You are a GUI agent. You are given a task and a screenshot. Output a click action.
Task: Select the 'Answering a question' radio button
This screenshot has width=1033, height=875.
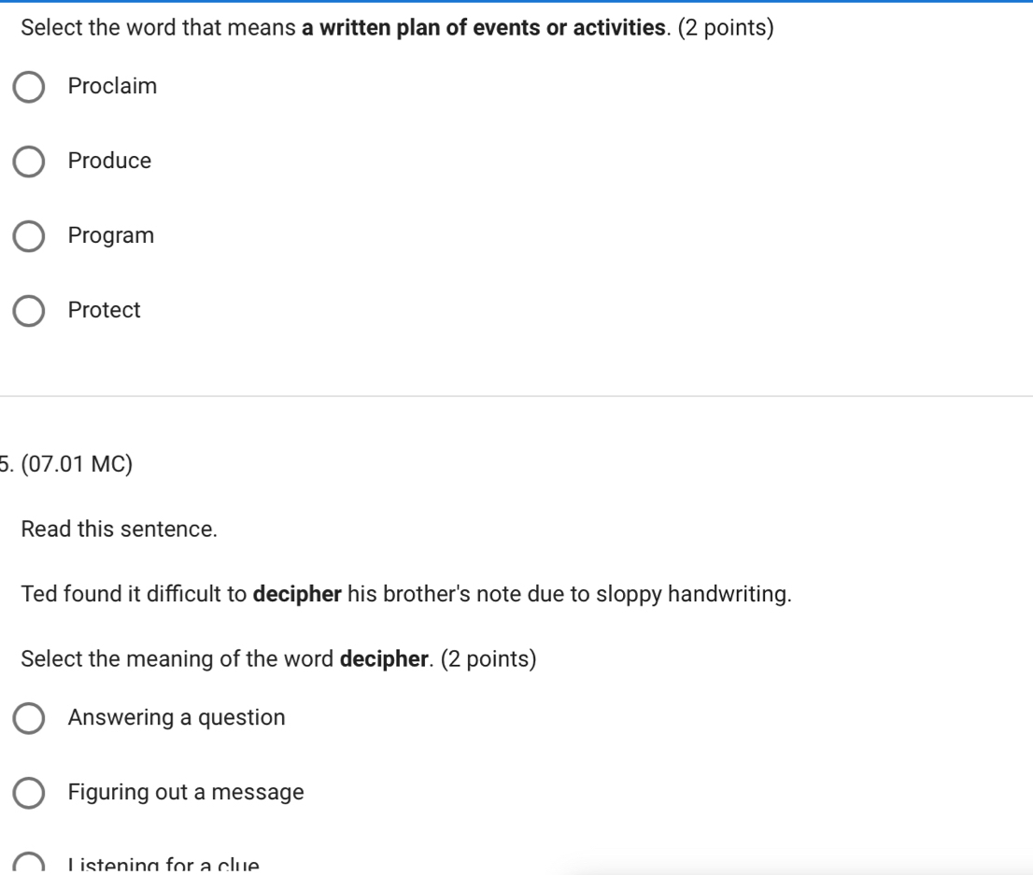(x=29, y=718)
